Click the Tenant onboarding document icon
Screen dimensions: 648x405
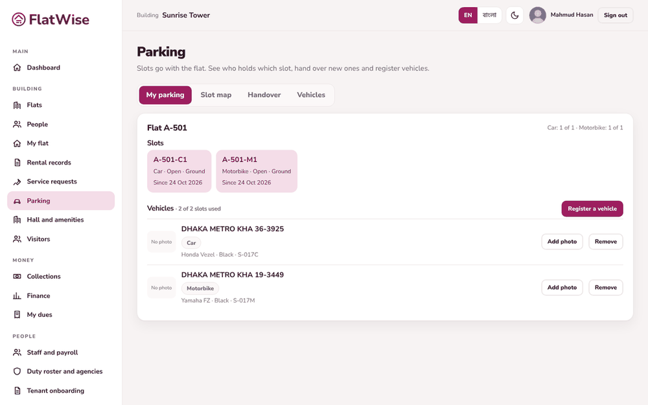[x=17, y=391]
